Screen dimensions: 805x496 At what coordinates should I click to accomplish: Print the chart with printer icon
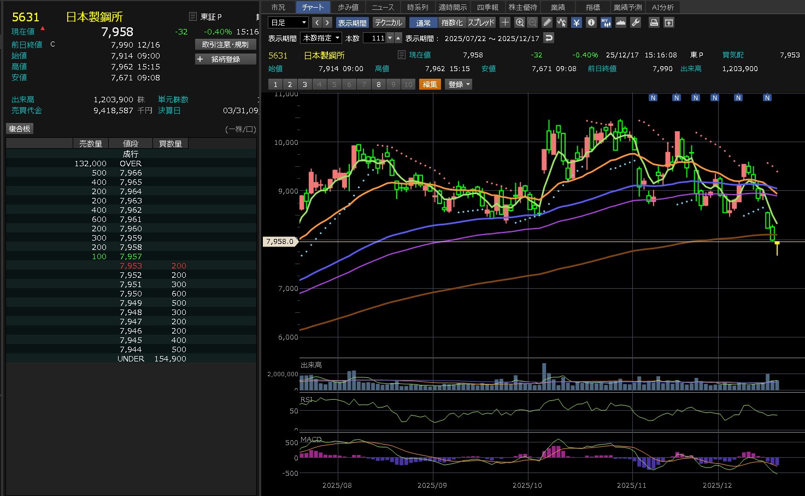pos(654,22)
